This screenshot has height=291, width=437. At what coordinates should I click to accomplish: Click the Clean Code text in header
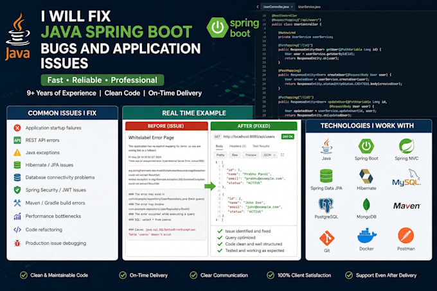122,93
